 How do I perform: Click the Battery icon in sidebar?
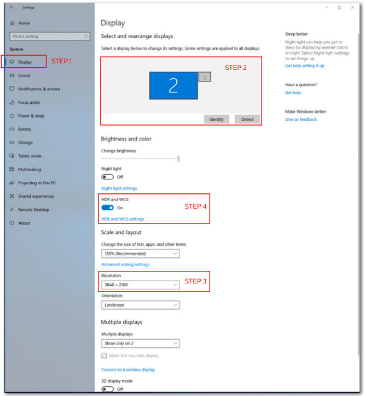coord(12,129)
